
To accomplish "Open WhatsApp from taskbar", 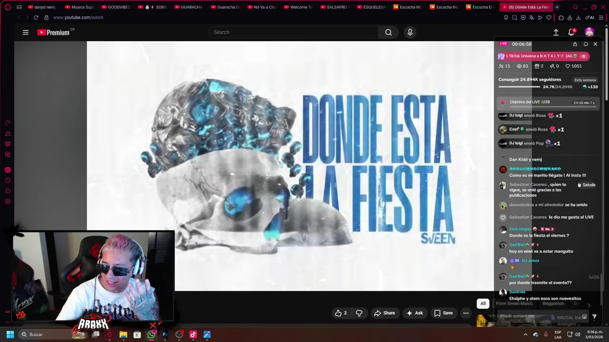I will coord(151,334).
